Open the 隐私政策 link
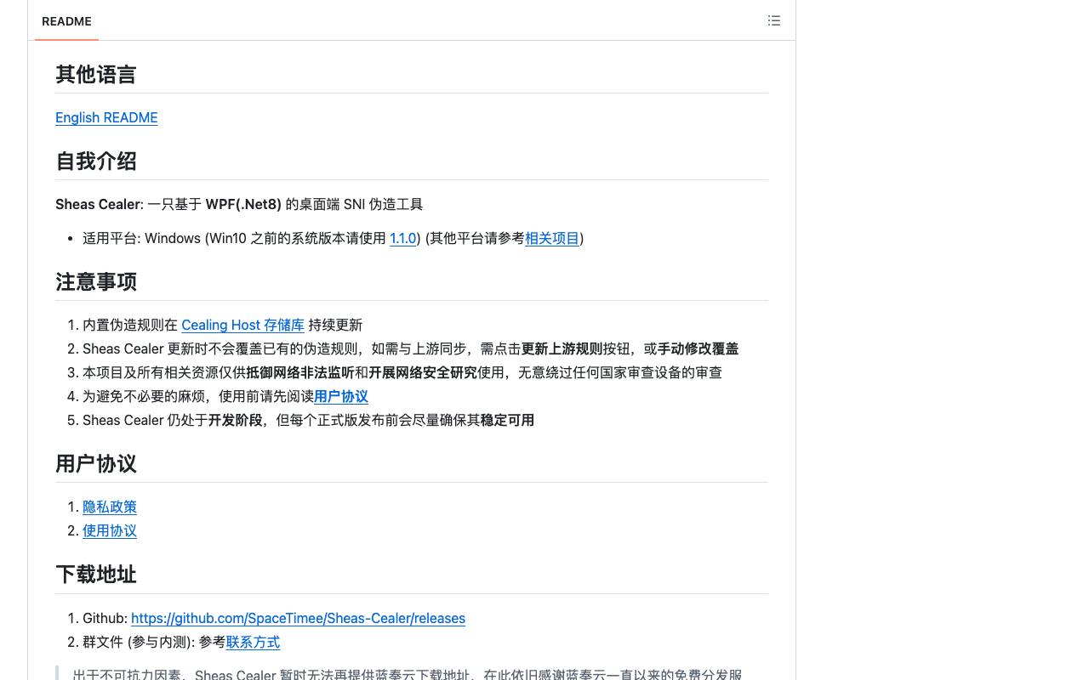The image size is (1089, 680). coord(110,507)
